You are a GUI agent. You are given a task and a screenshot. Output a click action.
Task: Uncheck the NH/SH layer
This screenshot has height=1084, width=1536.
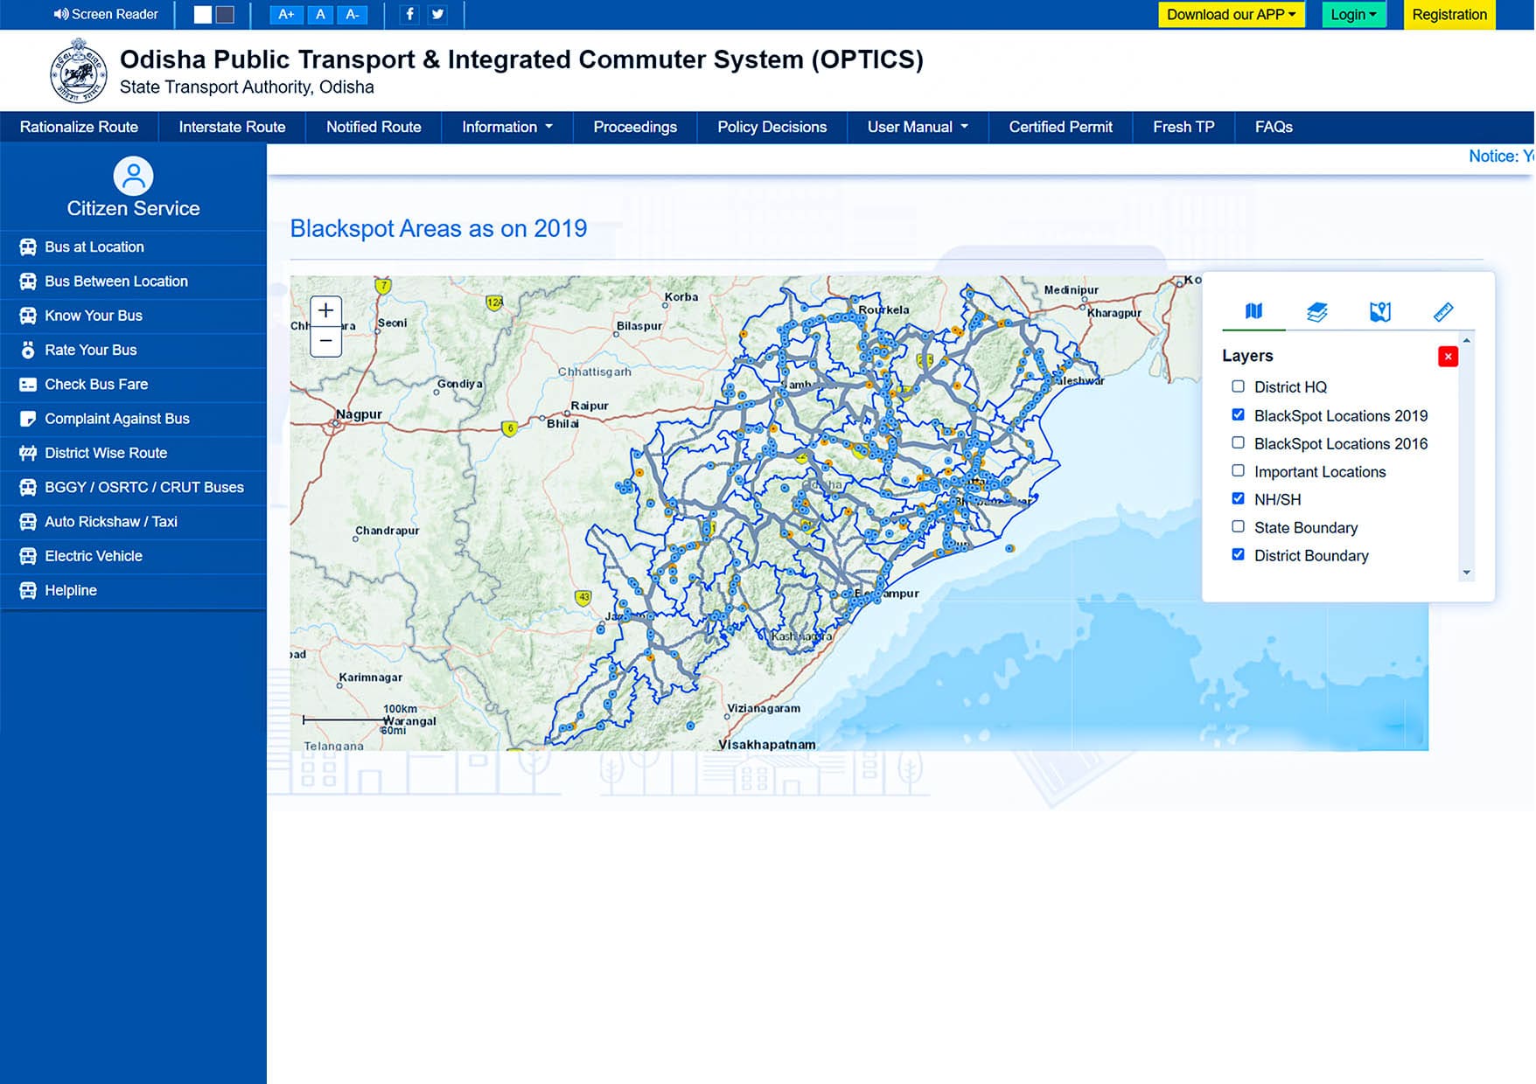pyautogui.click(x=1238, y=498)
